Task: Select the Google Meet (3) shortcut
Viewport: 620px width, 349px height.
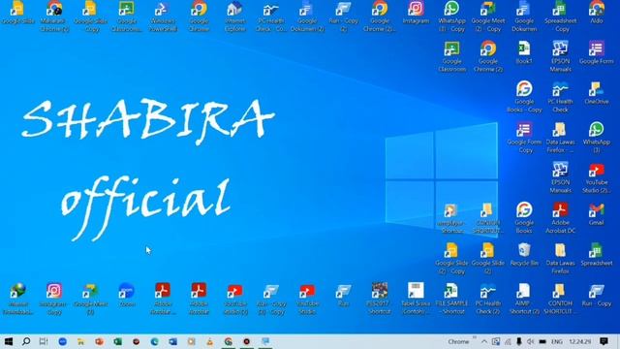Action: point(90,300)
